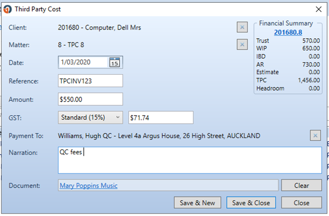329x216 pixels.
Task: Click the Trust balance in Financial Summary
Action: click(311, 41)
